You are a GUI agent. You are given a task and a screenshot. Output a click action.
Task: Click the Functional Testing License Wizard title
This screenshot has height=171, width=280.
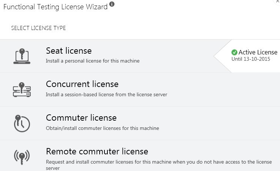[55, 7]
